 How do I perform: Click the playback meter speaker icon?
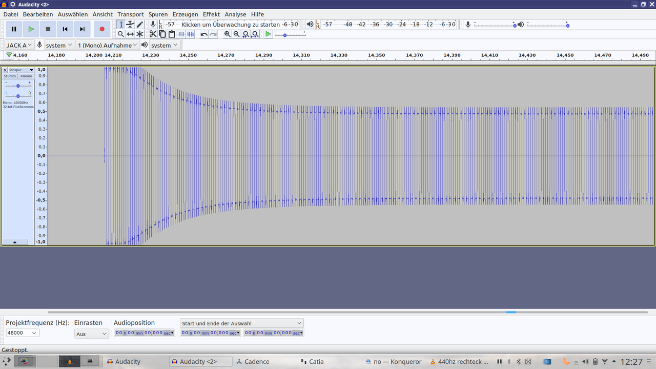310,24
